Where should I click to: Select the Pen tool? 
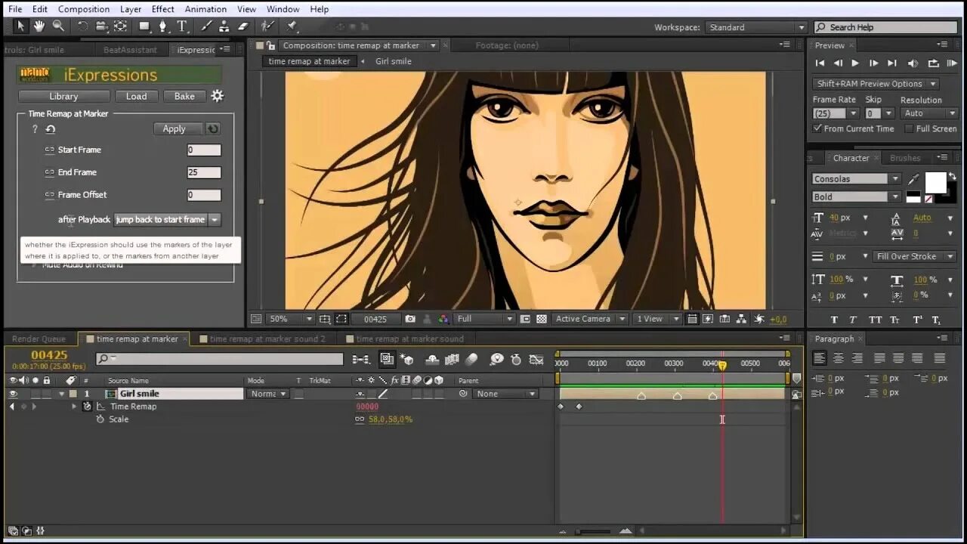click(x=162, y=26)
